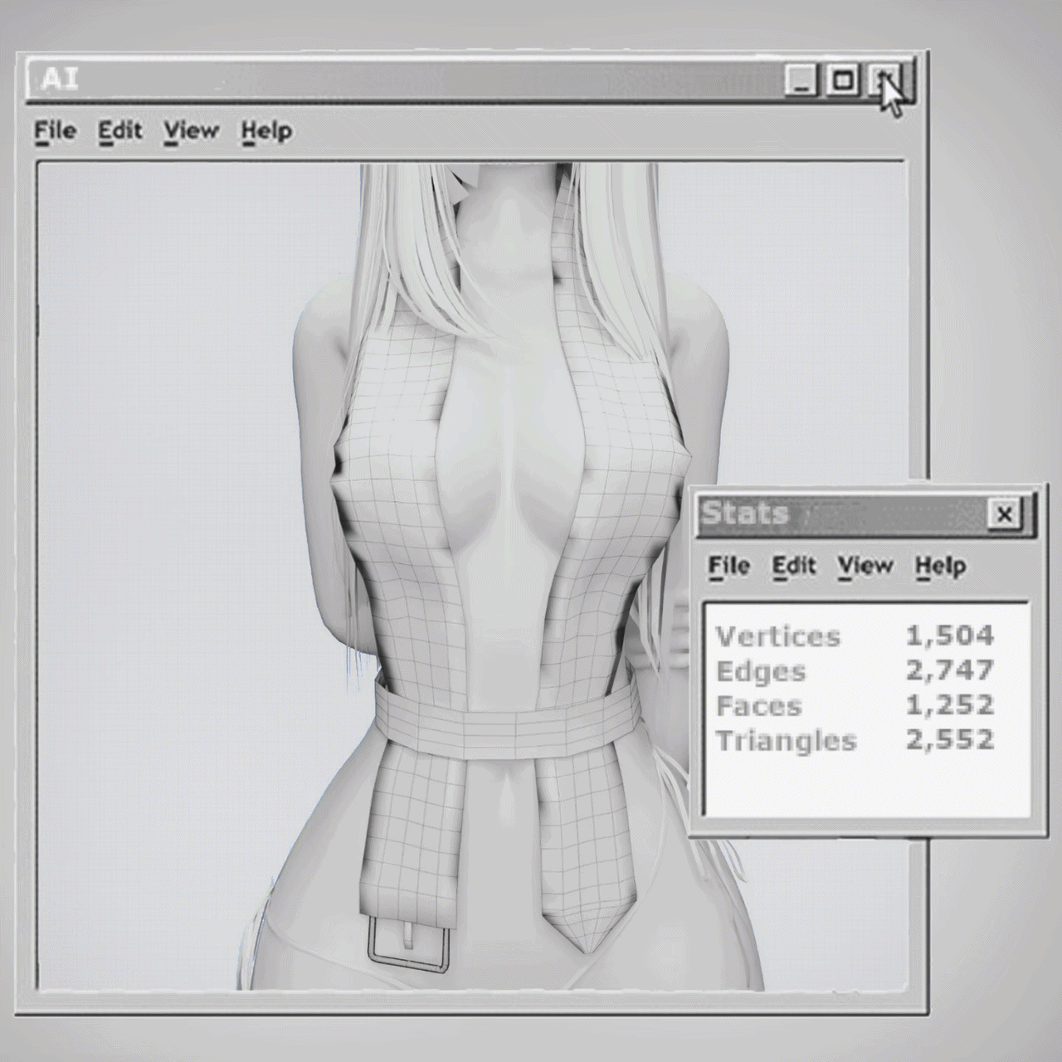
Task: Open the File menu in Stats window
Action: tap(728, 566)
